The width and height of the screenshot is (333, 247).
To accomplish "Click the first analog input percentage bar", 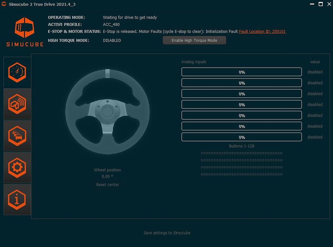I will [x=241, y=72].
